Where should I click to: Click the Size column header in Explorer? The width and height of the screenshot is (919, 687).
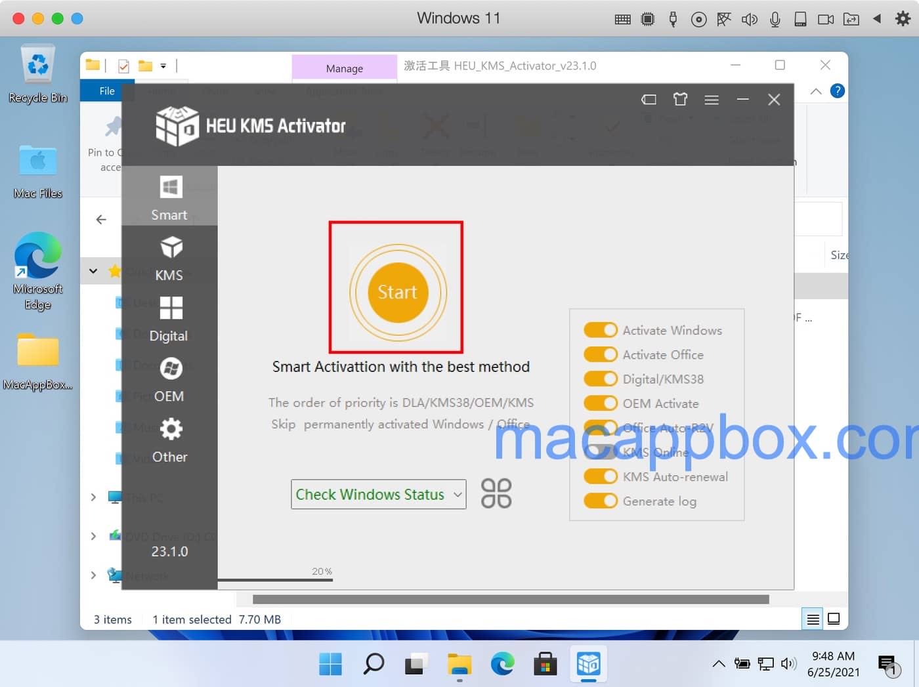coord(839,255)
